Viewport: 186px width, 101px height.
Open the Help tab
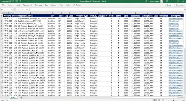[68, 5]
